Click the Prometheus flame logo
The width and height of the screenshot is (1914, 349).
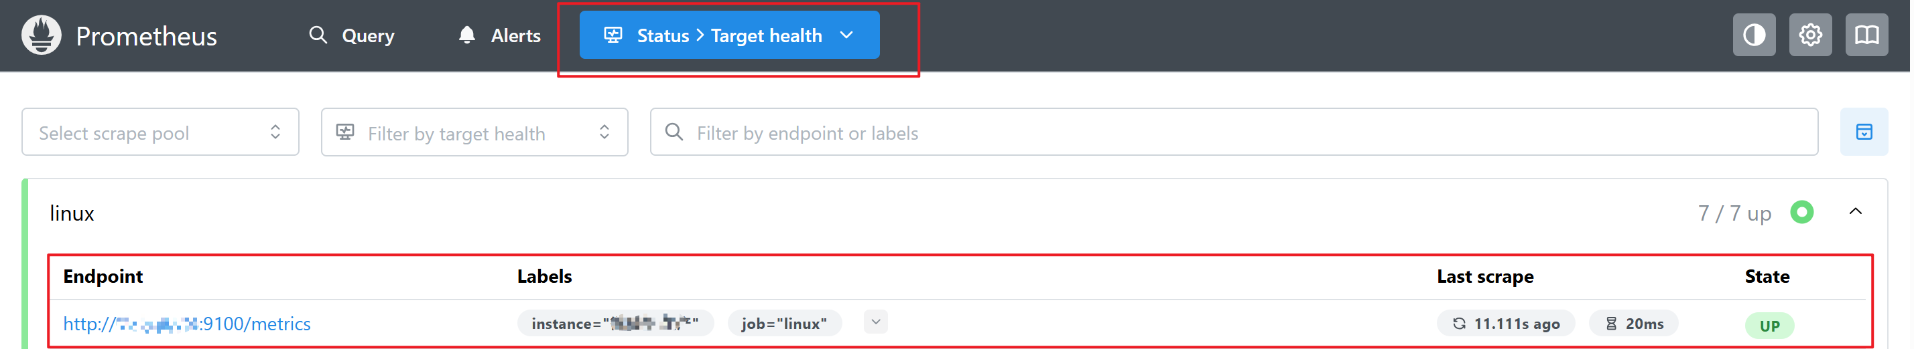click(41, 35)
